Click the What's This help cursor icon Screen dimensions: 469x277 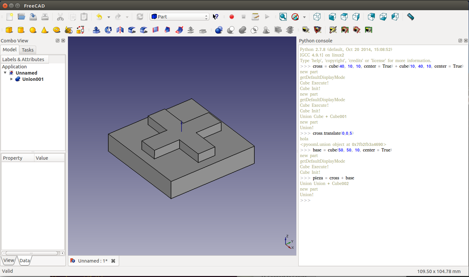216,17
